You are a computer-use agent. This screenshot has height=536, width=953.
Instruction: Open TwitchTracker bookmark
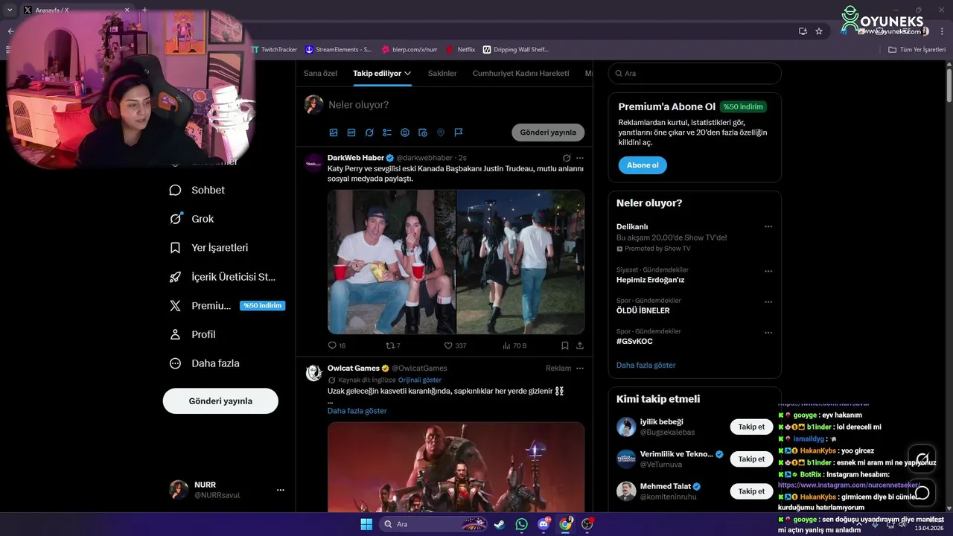point(274,50)
